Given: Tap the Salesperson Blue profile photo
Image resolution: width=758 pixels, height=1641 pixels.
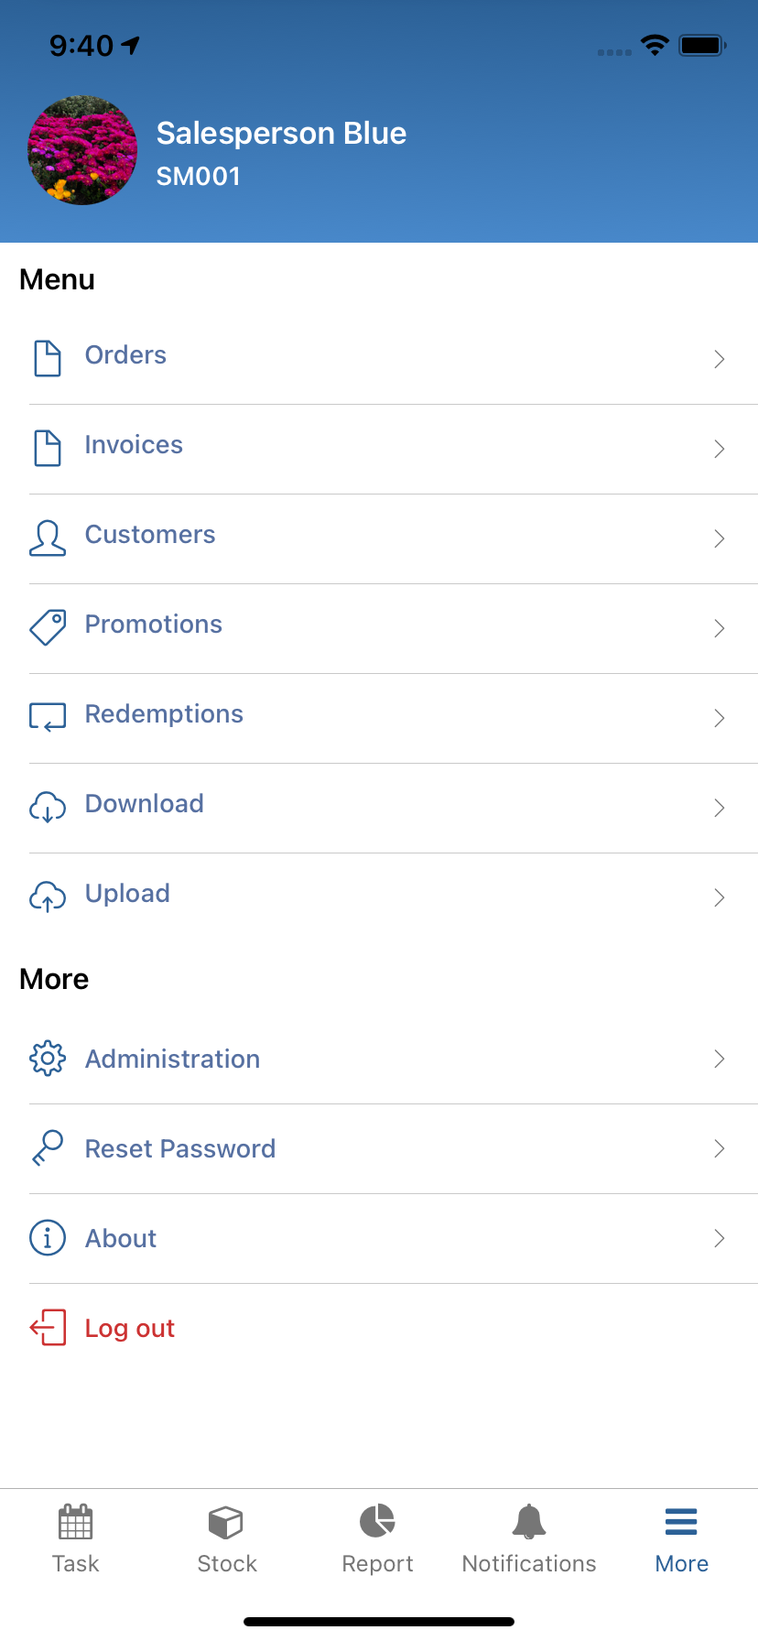Looking at the screenshot, I should (83, 150).
